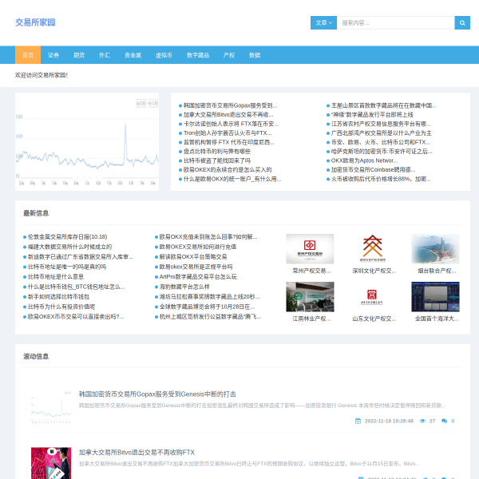The image size is (479, 479).
Task: Open article 伦敦金属交易所库存日报(10.18)
Action: coord(68,237)
